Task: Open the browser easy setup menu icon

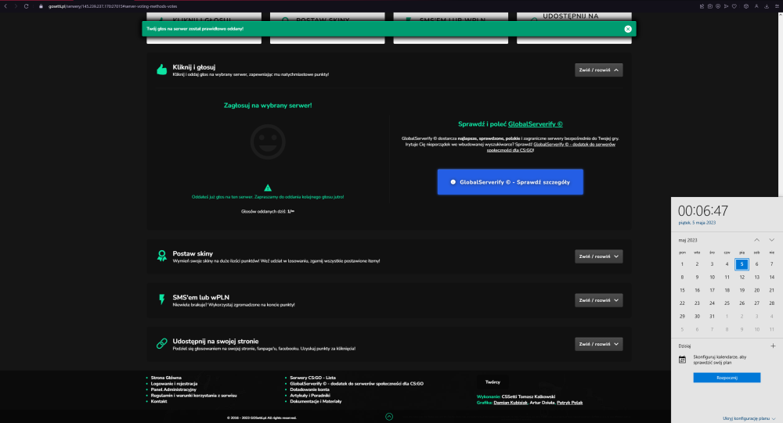Action: [x=777, y=6]
